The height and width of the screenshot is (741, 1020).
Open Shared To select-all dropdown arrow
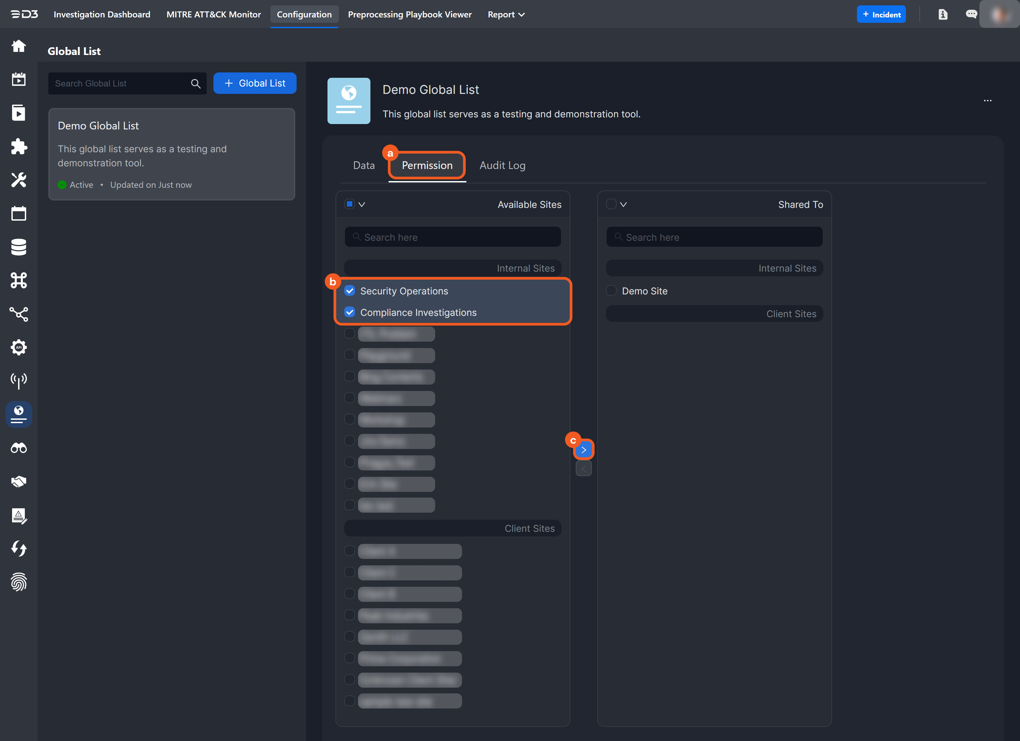pos(623,205)
